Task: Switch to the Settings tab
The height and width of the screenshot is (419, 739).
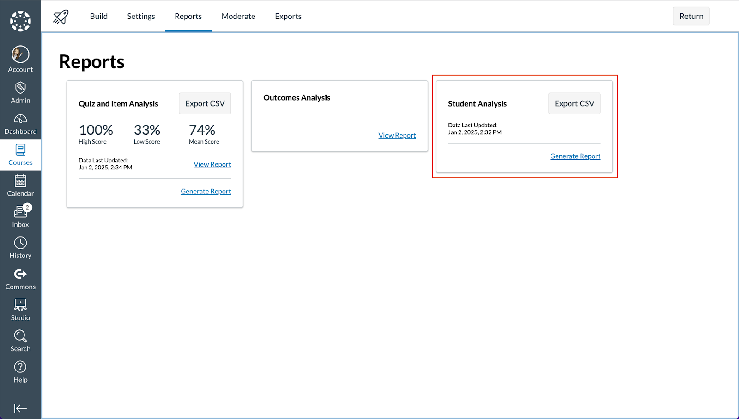Action: 141,16
